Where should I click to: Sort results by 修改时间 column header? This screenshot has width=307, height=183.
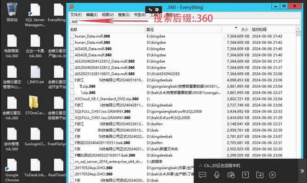[x=273, y=29]
